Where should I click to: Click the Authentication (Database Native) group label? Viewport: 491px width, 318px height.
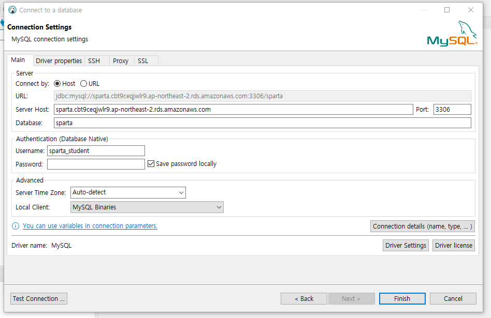62,139
